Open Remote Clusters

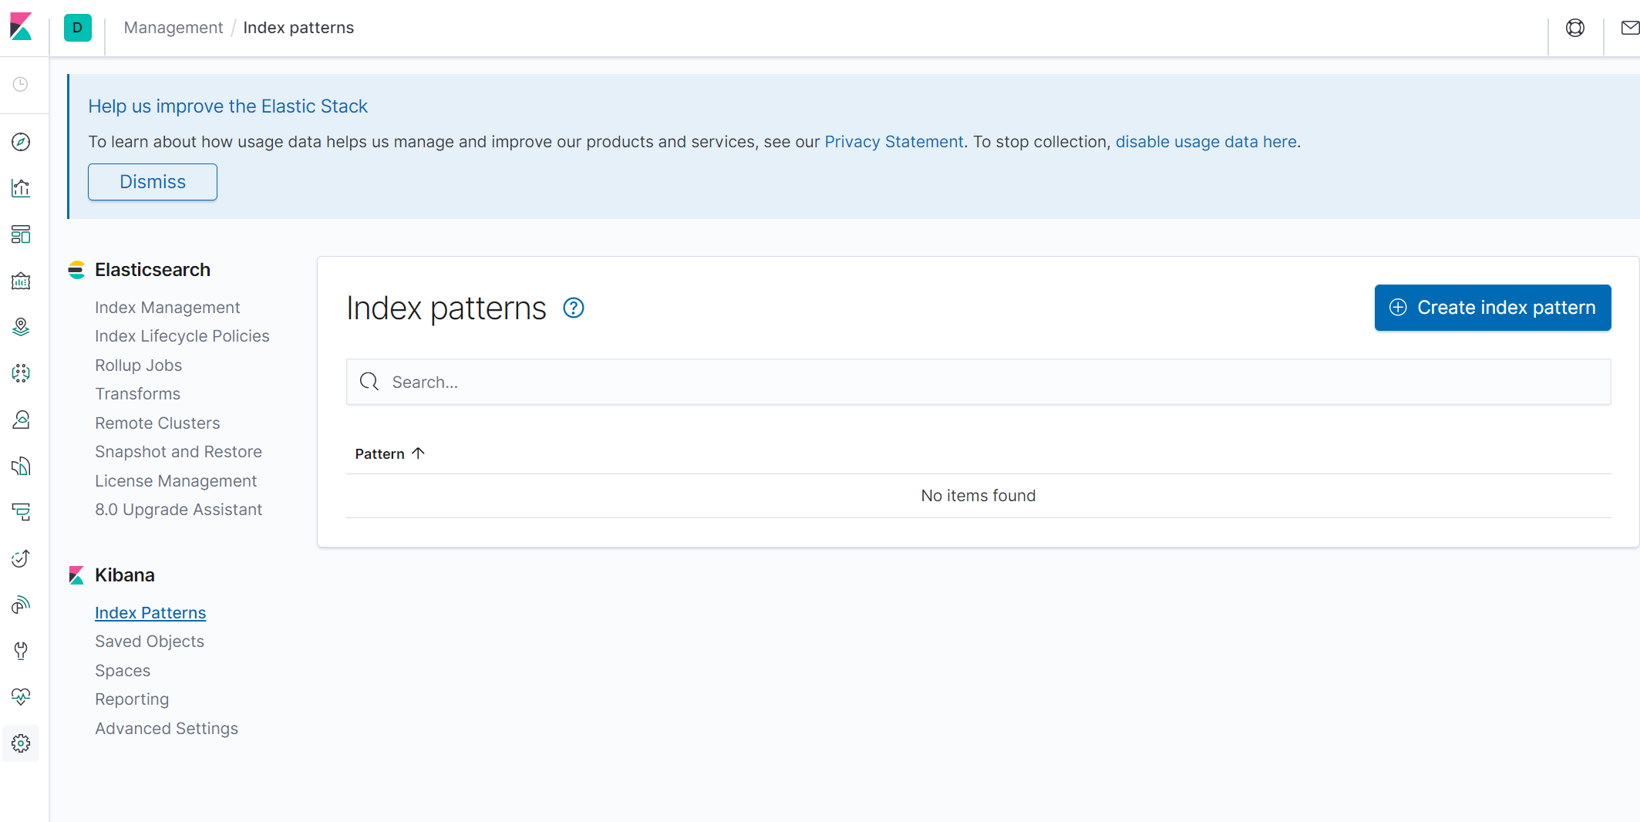pos(157,423)
